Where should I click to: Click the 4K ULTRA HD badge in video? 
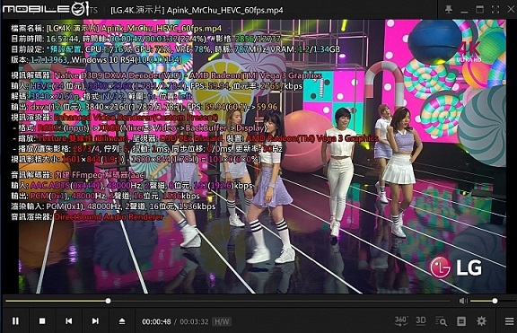(469, 52)
